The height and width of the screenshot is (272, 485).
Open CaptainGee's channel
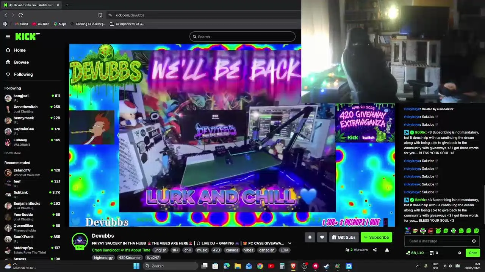click(x=32, y=131)
